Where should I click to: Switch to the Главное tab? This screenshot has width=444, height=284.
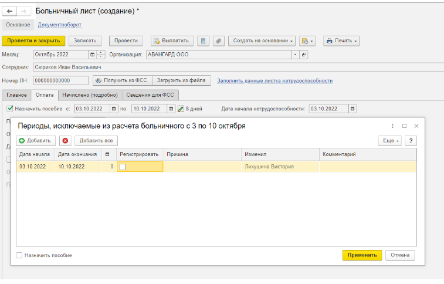pos(16,94)
